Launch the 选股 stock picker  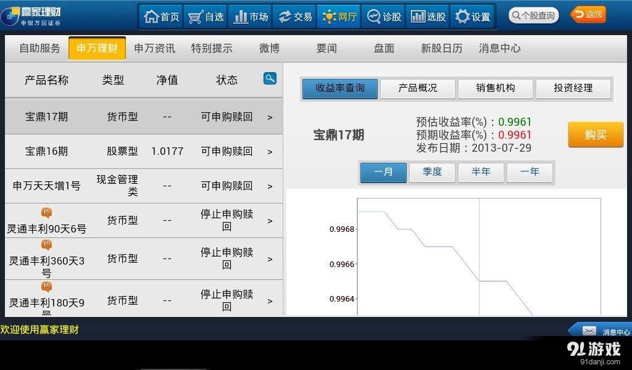pos(428,17)
